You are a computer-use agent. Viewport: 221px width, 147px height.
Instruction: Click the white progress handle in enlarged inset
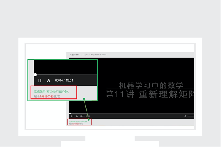35,75
